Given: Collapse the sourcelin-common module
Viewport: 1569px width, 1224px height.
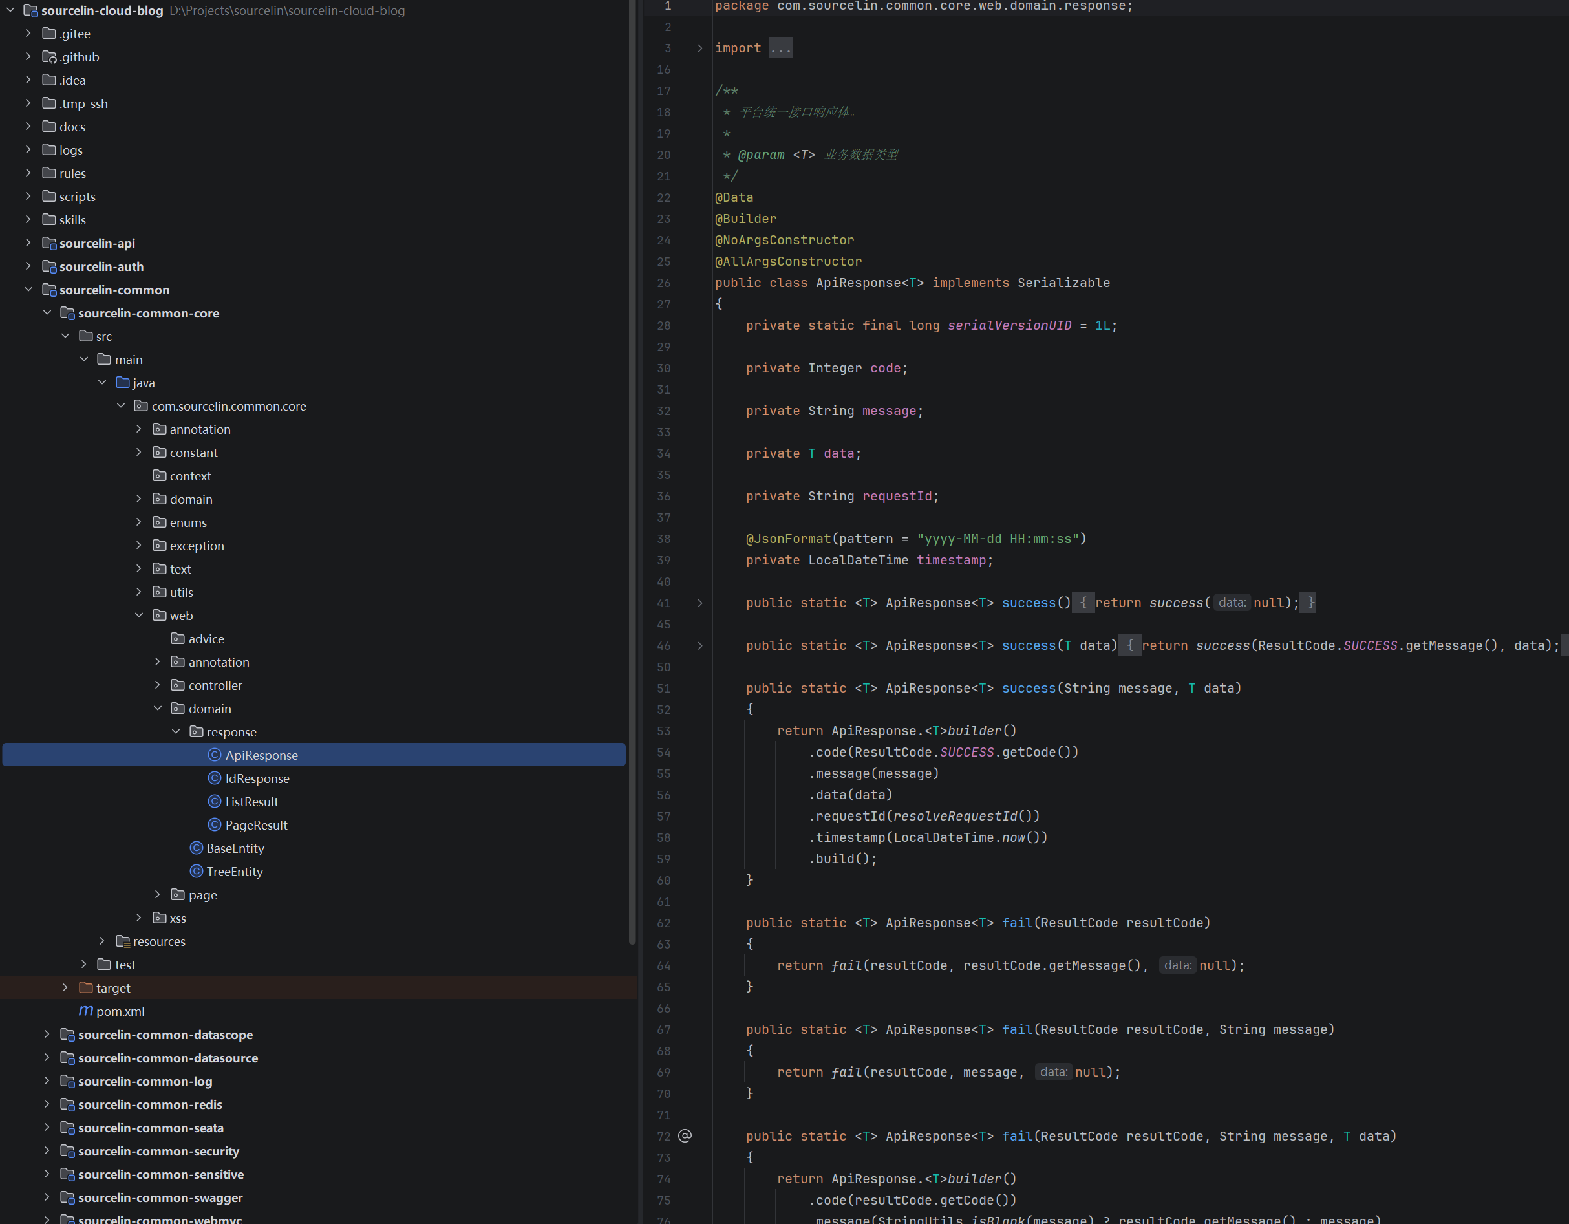Looking at the screenshot, I should tap(28, 290).
